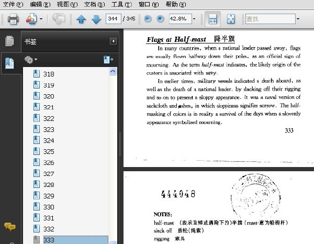This screenshot has height=244, width=314.
Task: Click the Print icon in toolbar
Action: click(13, 19)
